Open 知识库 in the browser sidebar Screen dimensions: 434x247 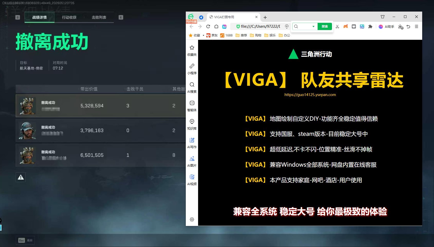tap(192, 125)
